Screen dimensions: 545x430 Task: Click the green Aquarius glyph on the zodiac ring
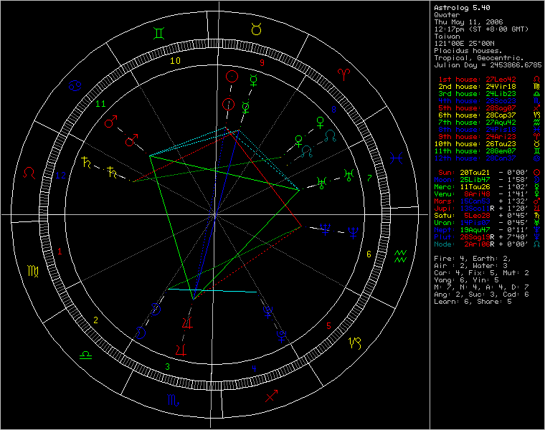(x=400, y=256)
